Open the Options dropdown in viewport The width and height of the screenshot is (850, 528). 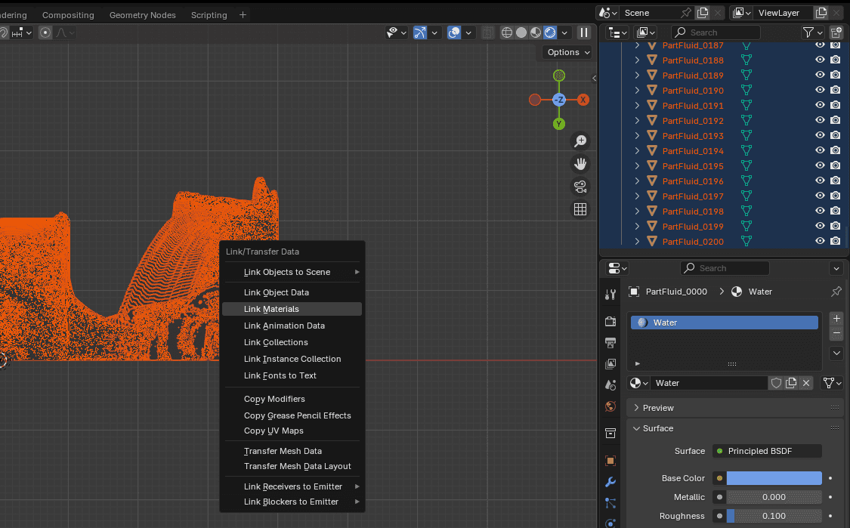(x=568, y=52)
